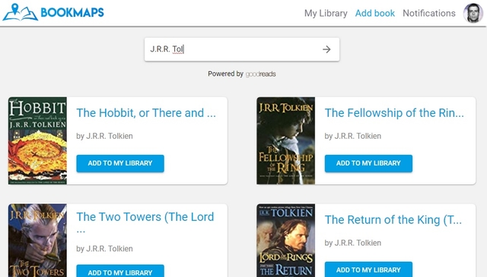Image resolution: width=487 pixels, height=277 pixels.
Task: Open the goodreads link below search
Action: [x=260, y=74]
